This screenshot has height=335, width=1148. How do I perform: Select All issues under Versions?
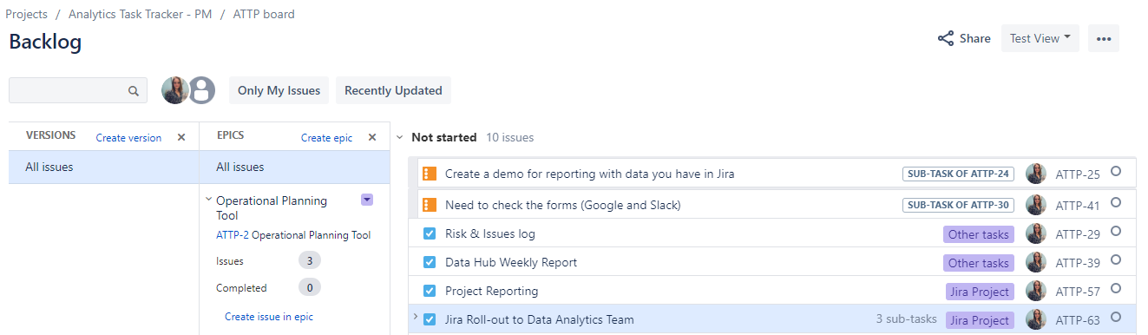[x=103, y=167]
